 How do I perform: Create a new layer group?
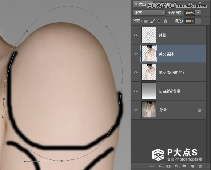pyautogui.click(x=184, y=166)
